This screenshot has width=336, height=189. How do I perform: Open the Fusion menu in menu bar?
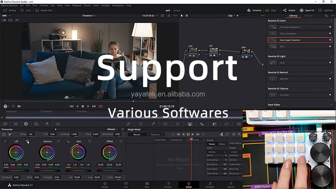87,6
